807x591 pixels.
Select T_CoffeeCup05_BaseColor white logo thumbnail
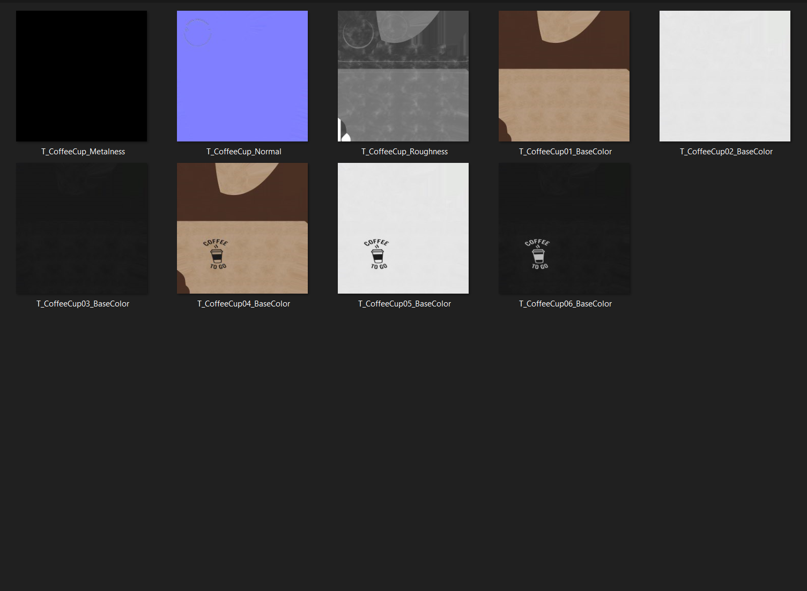(403, 228)
